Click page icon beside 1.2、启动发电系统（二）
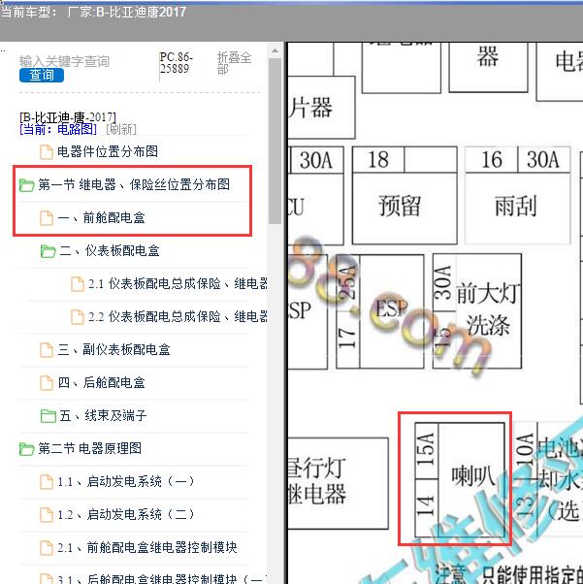The image size is (583, 584). (x=47, y=514)
